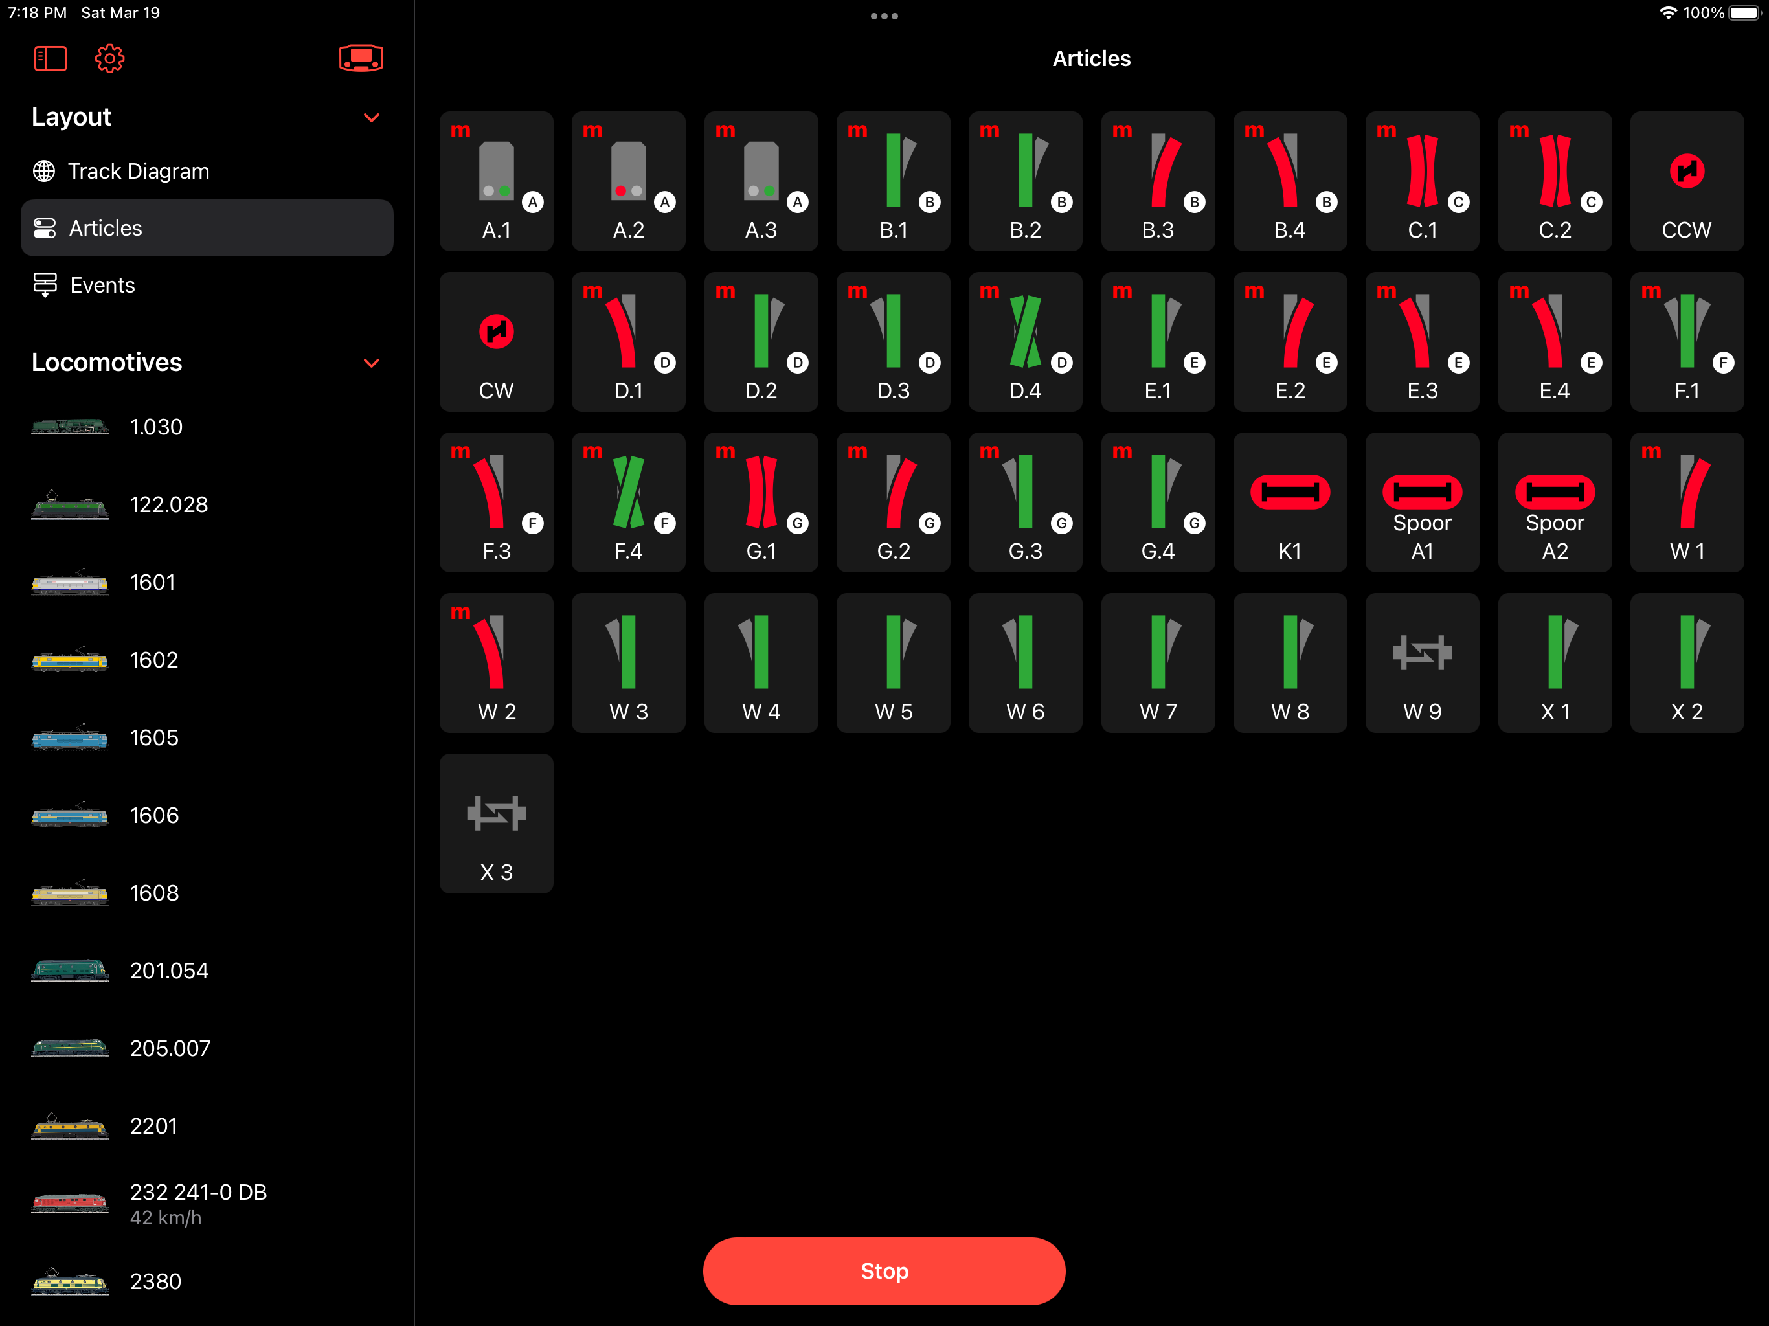
Task: Select locomotive 205.007
Action: click(207, 1048)
